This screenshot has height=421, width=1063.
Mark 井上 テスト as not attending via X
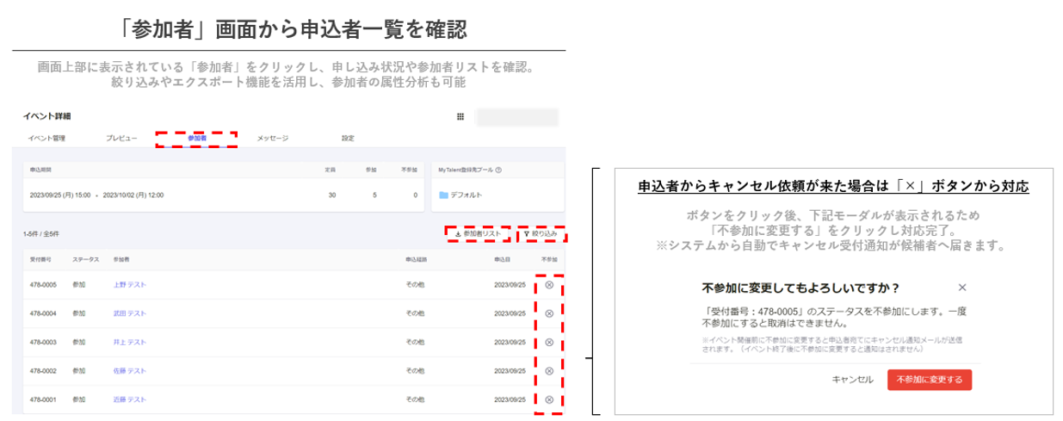tap(549, 342)
